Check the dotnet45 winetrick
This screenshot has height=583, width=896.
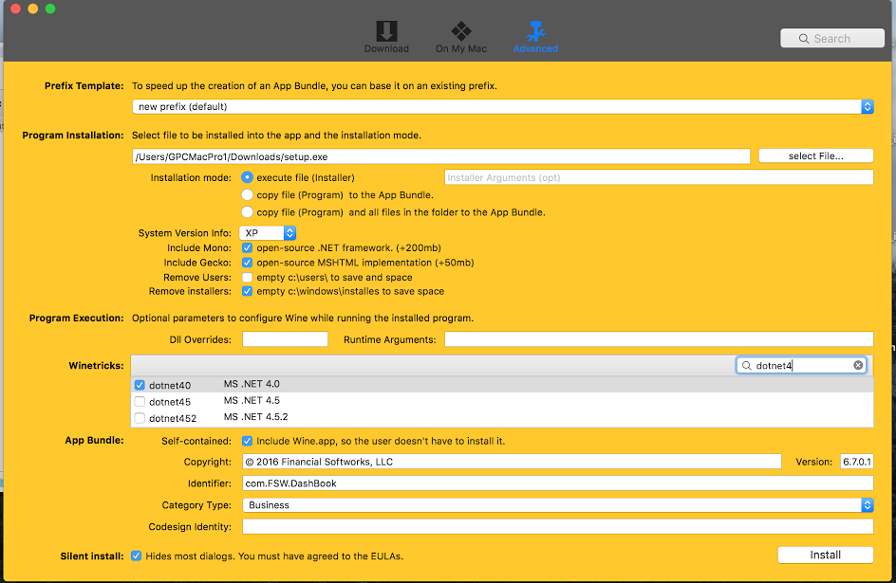pyautogui.click(x=140, y=402)
